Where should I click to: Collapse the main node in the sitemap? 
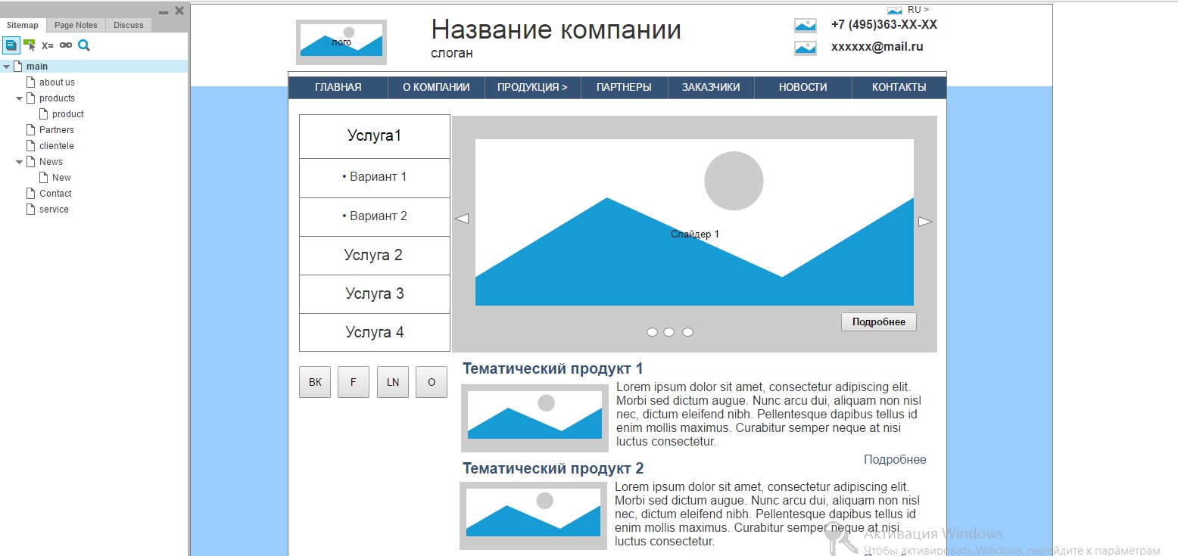coord(7,67)
